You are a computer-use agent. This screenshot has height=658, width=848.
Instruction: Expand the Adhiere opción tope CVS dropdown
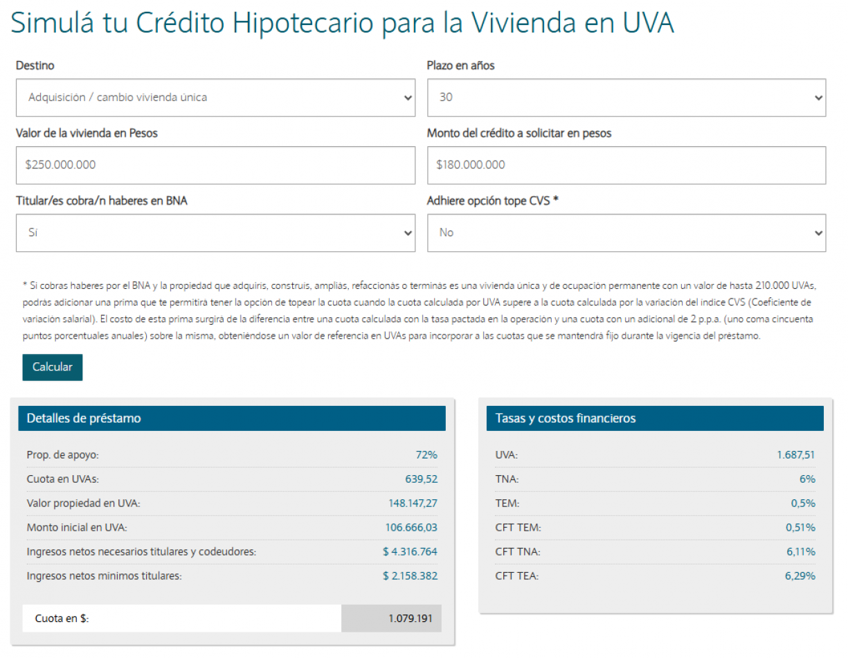click(626, 233)
